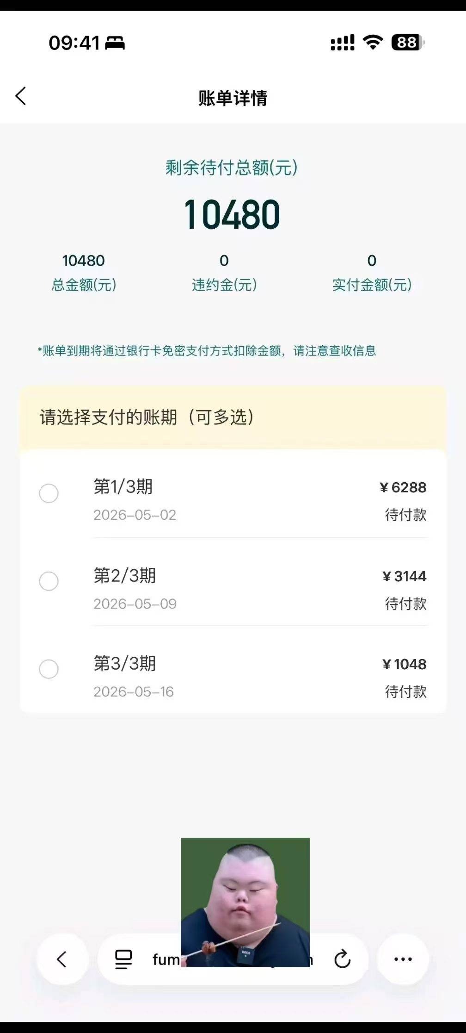Image resolution: width=466 pixels, height=1033 pixels.
Task: Tap the ¥6288 amount for first installment
Action: coord(403,487)
